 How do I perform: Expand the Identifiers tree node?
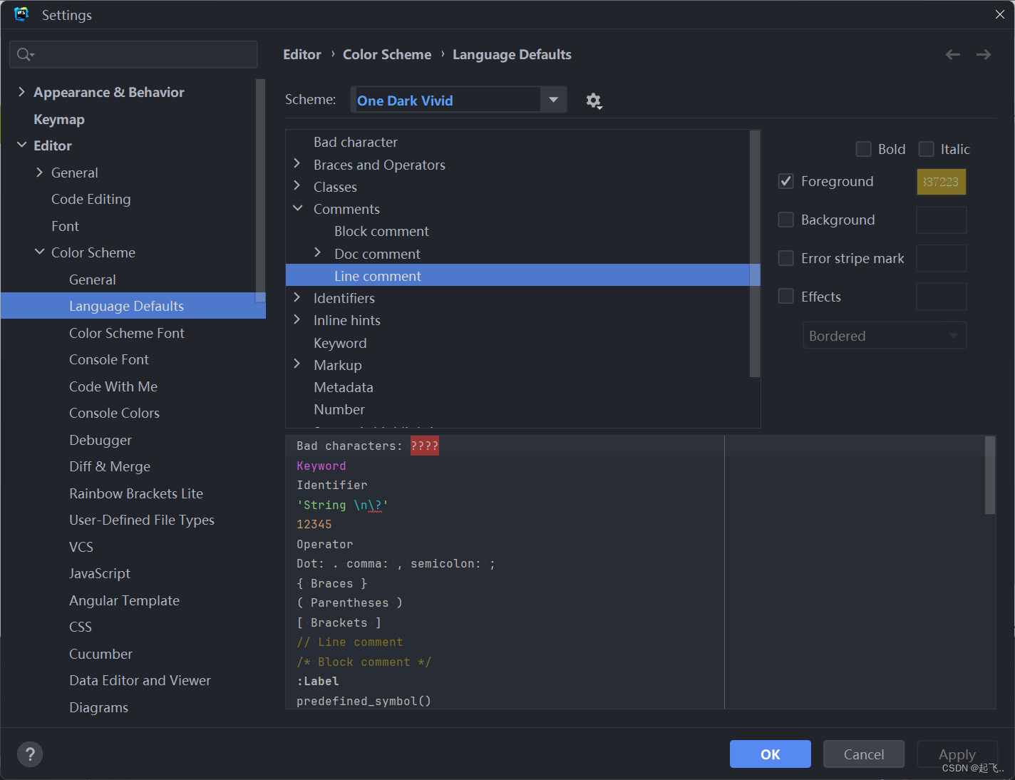coord(297,298)
